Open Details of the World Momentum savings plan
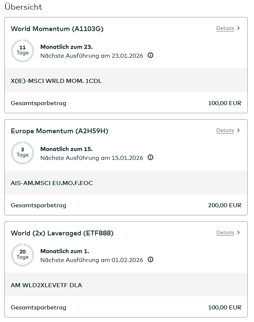Image resolution: width=254 pixels, height=322 pixels. (x=225, y=28)
